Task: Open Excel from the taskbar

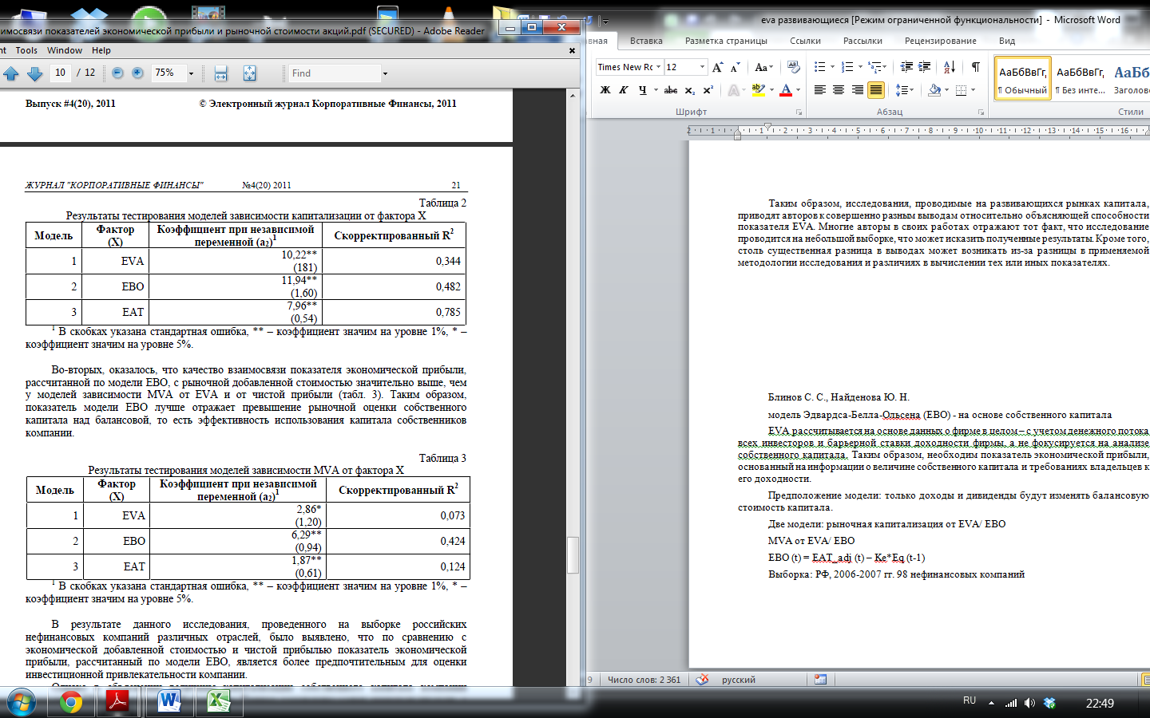Action: (219, 702)
